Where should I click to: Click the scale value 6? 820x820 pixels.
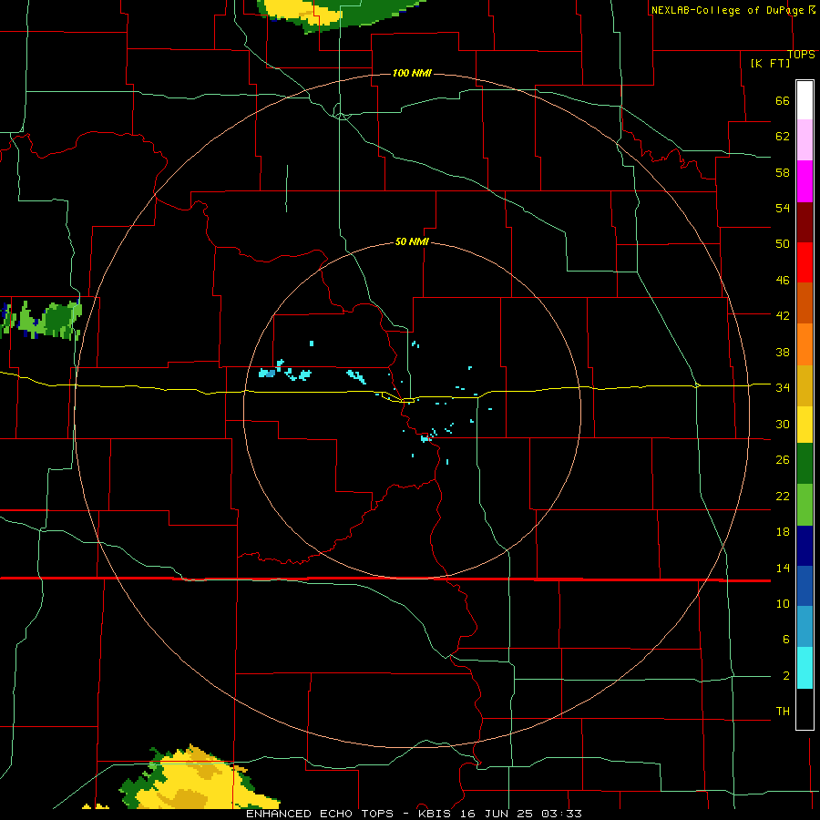pos(785,639)
